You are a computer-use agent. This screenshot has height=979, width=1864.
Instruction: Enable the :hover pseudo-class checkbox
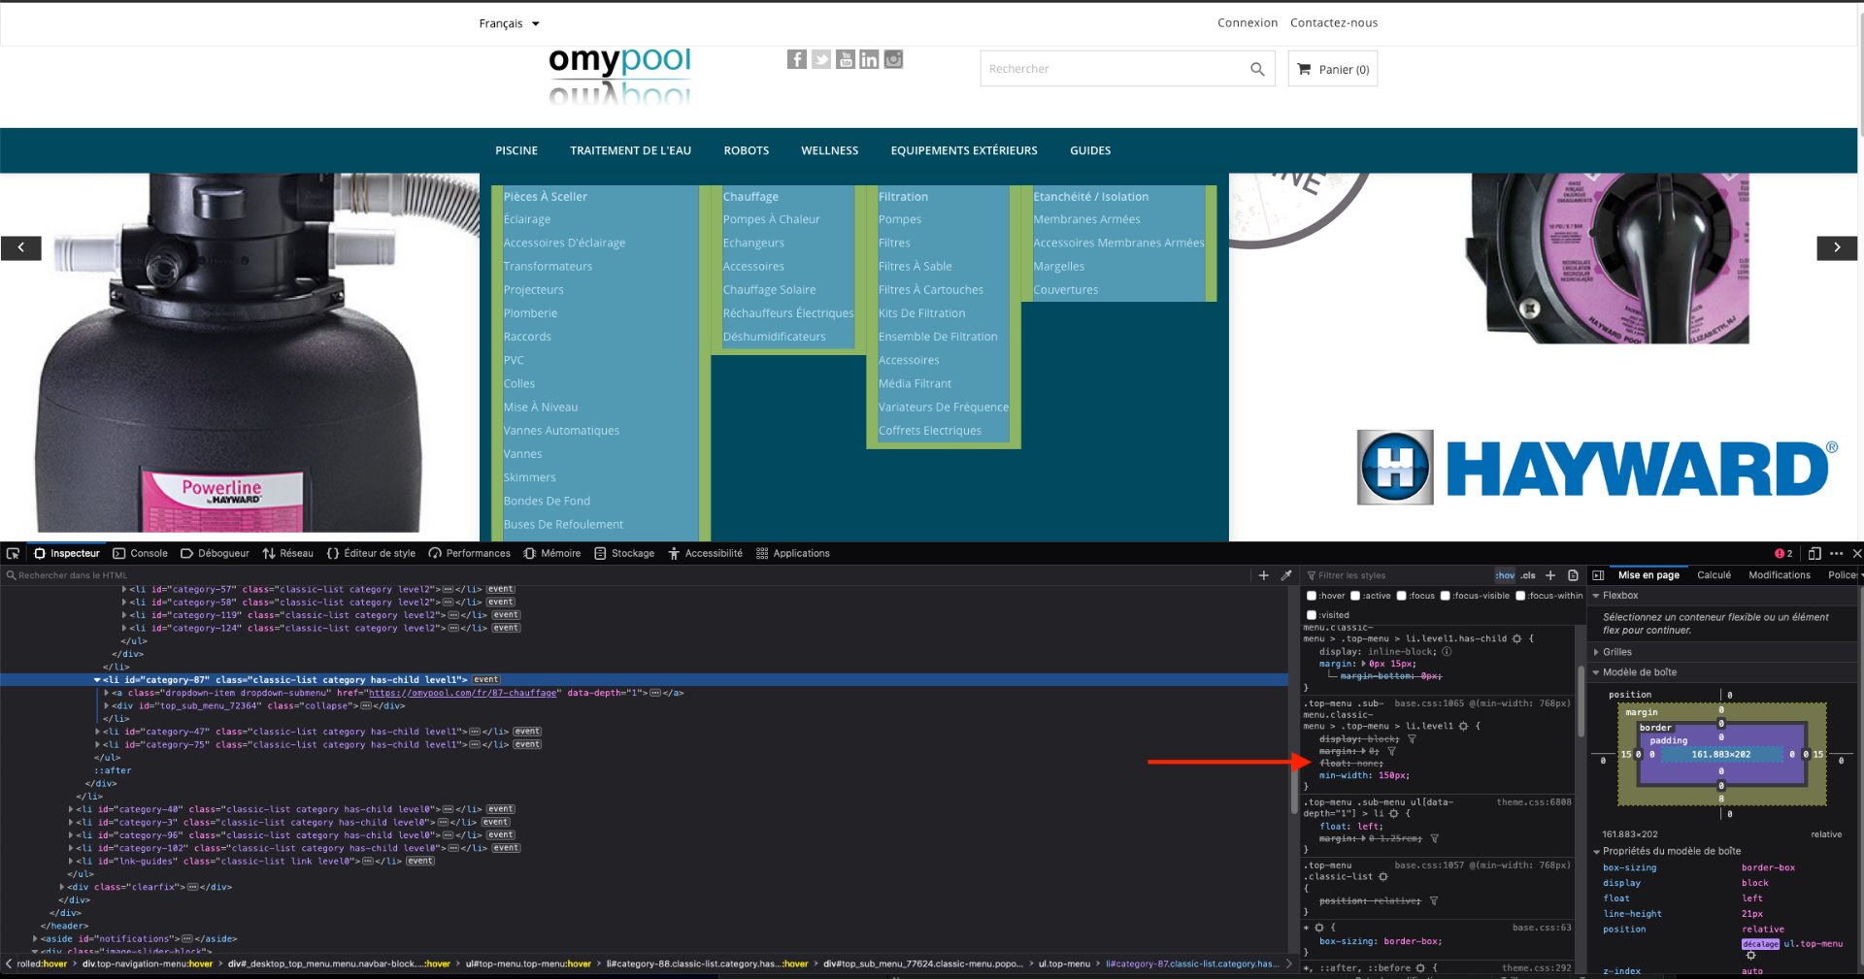[x=1312, y=596]
